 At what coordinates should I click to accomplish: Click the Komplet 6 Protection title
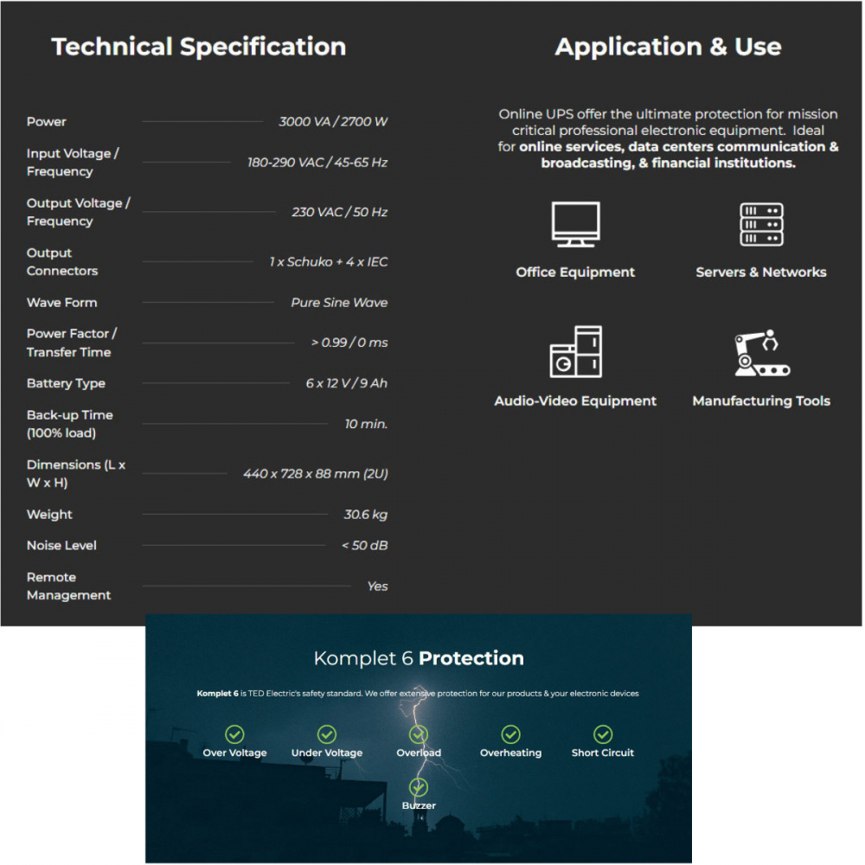click(x=419, y=658)
